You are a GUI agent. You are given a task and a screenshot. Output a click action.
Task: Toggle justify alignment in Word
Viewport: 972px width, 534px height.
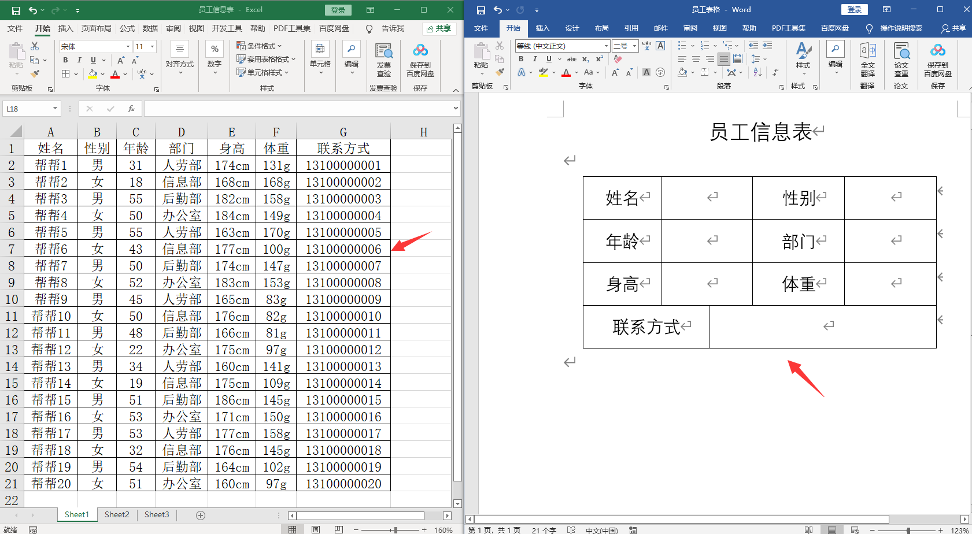(724, 59)
